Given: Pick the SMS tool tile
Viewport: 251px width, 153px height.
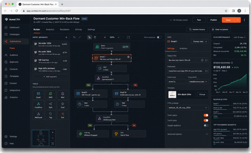Looking at the screenshot, I should click(51, 95).
